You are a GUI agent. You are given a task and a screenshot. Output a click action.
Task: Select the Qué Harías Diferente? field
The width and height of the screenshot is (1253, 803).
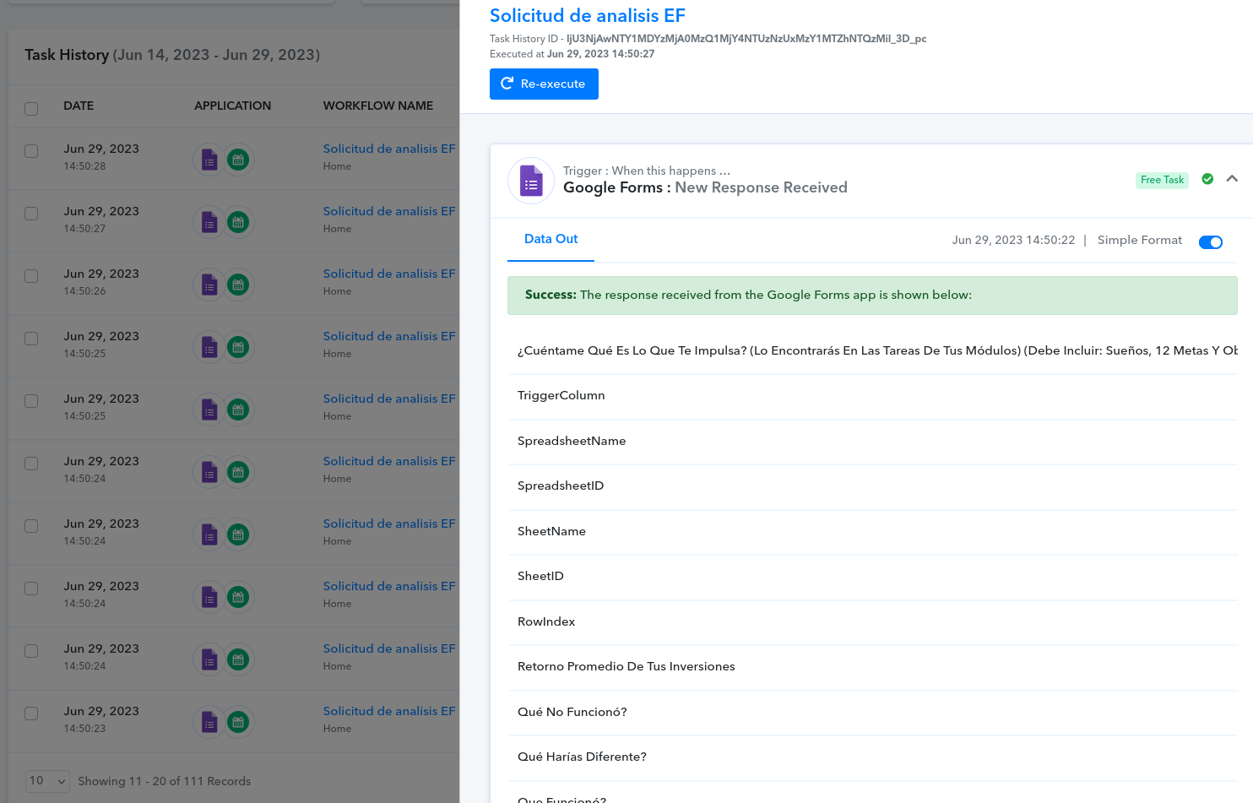(873, 757)
